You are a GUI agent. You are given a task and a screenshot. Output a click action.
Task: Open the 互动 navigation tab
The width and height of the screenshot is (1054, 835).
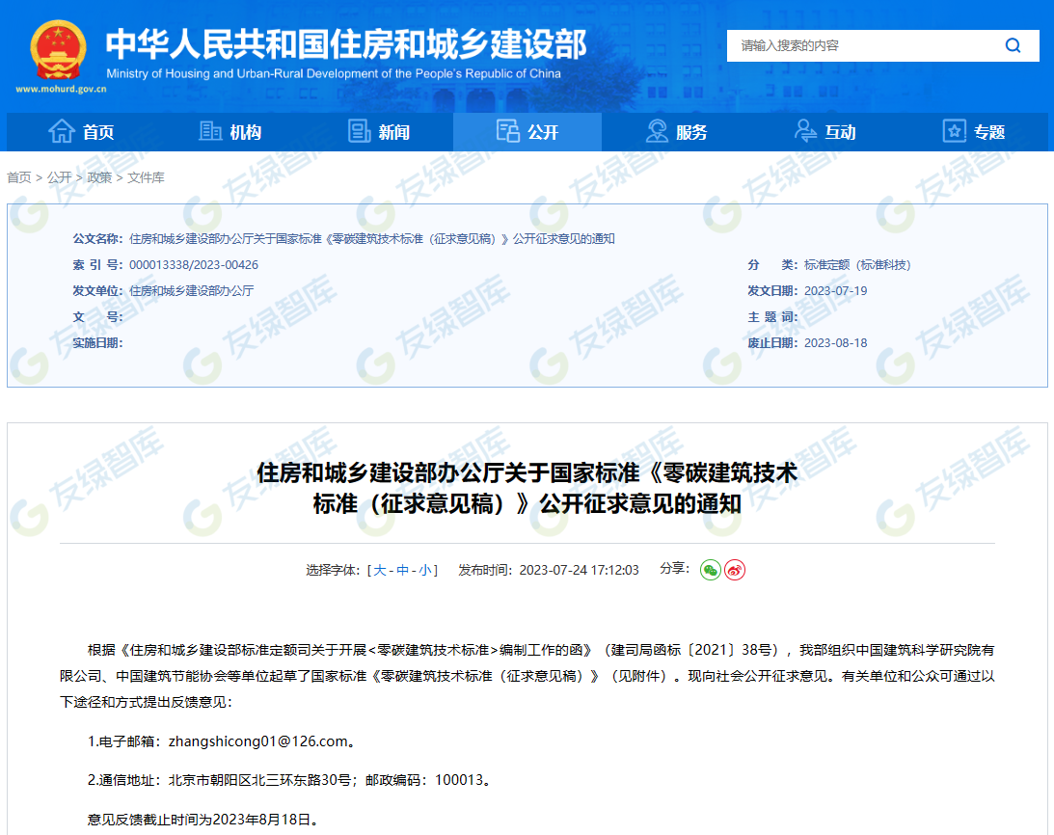pos(824,132)
